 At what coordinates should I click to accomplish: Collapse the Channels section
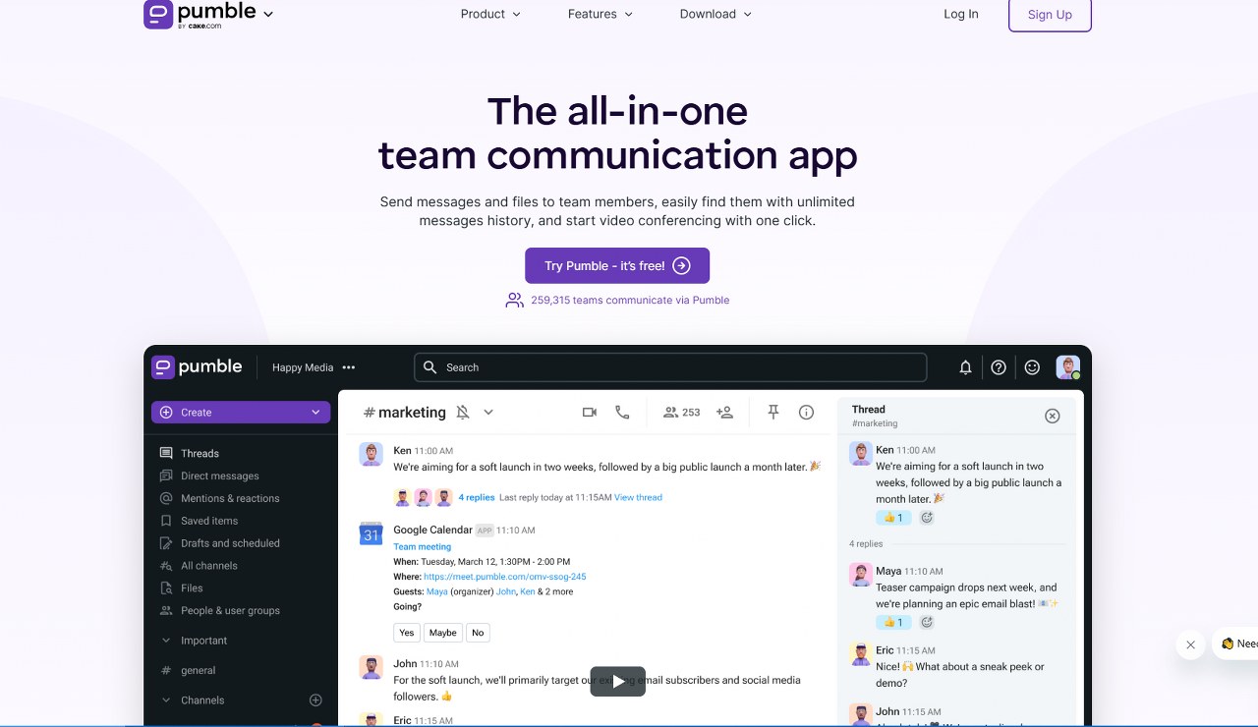pyautogui.click(x=166, y=700)
